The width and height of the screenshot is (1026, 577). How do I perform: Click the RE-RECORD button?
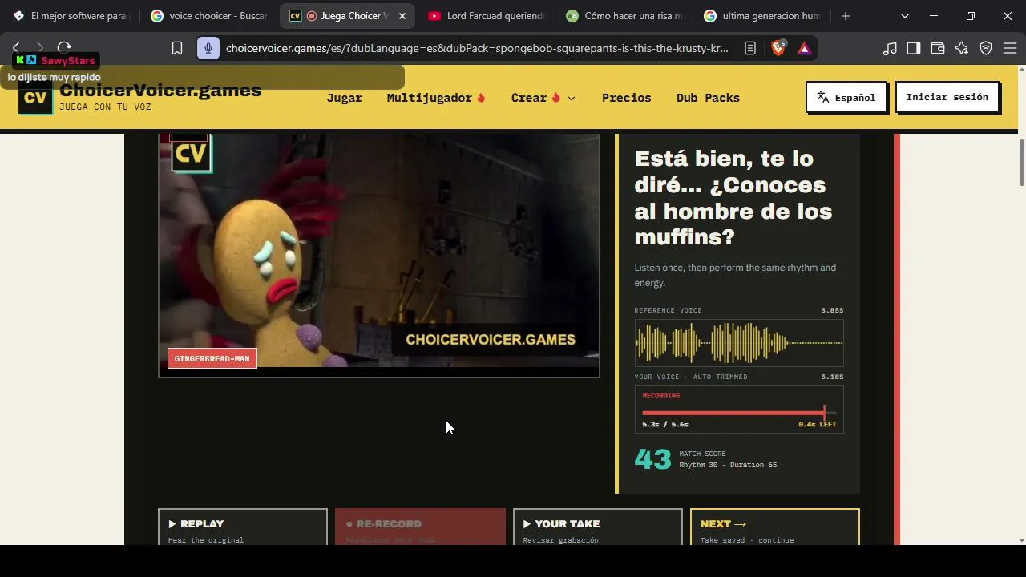(x=420, y=527)
